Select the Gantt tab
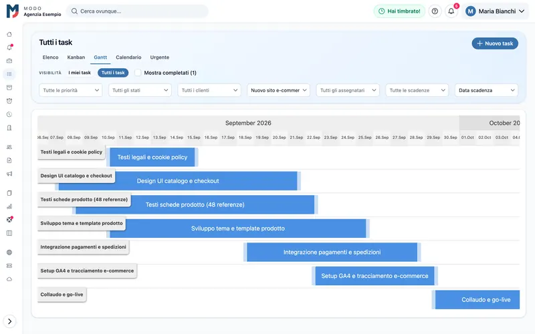This screenshot has width=535, height=334. pos(100,57)
